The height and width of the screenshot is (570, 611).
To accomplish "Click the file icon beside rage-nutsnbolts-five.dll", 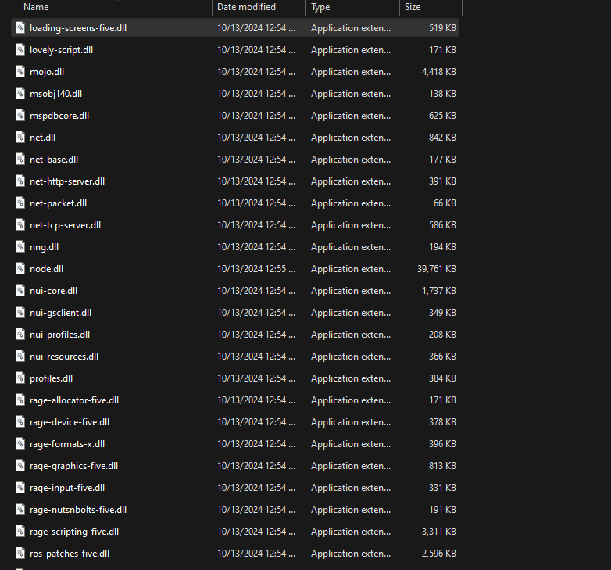I will (x=20, y=509).
